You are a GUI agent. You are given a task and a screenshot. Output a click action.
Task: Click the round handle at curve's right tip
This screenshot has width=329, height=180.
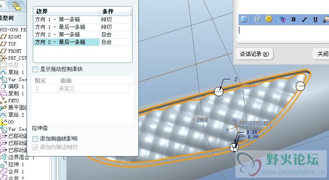click(300, 86)
